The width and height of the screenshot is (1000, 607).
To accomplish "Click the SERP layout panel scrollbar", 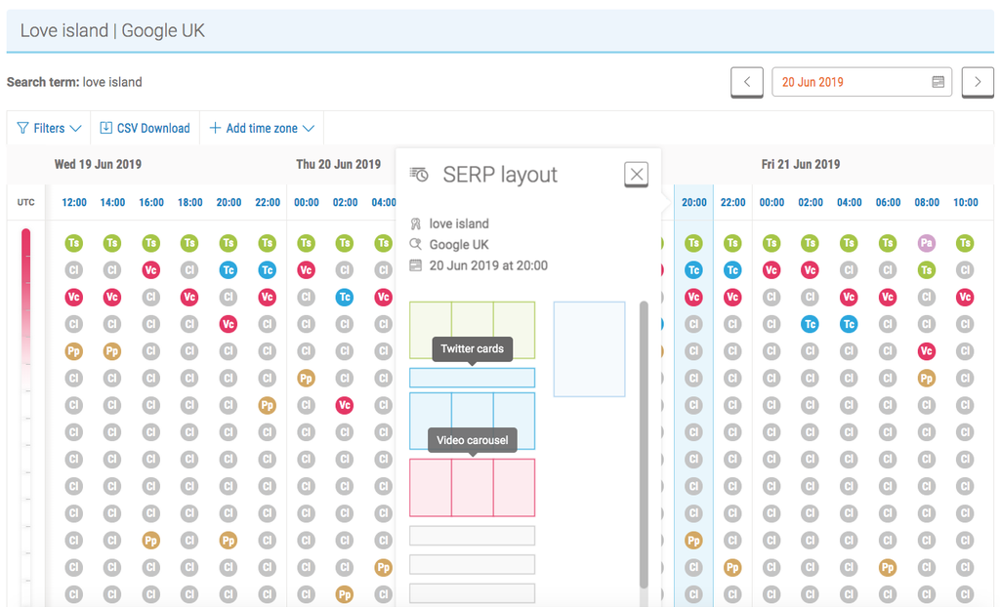I will point(643,439).
